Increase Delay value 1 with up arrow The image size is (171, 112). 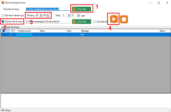tap(69, 15)
